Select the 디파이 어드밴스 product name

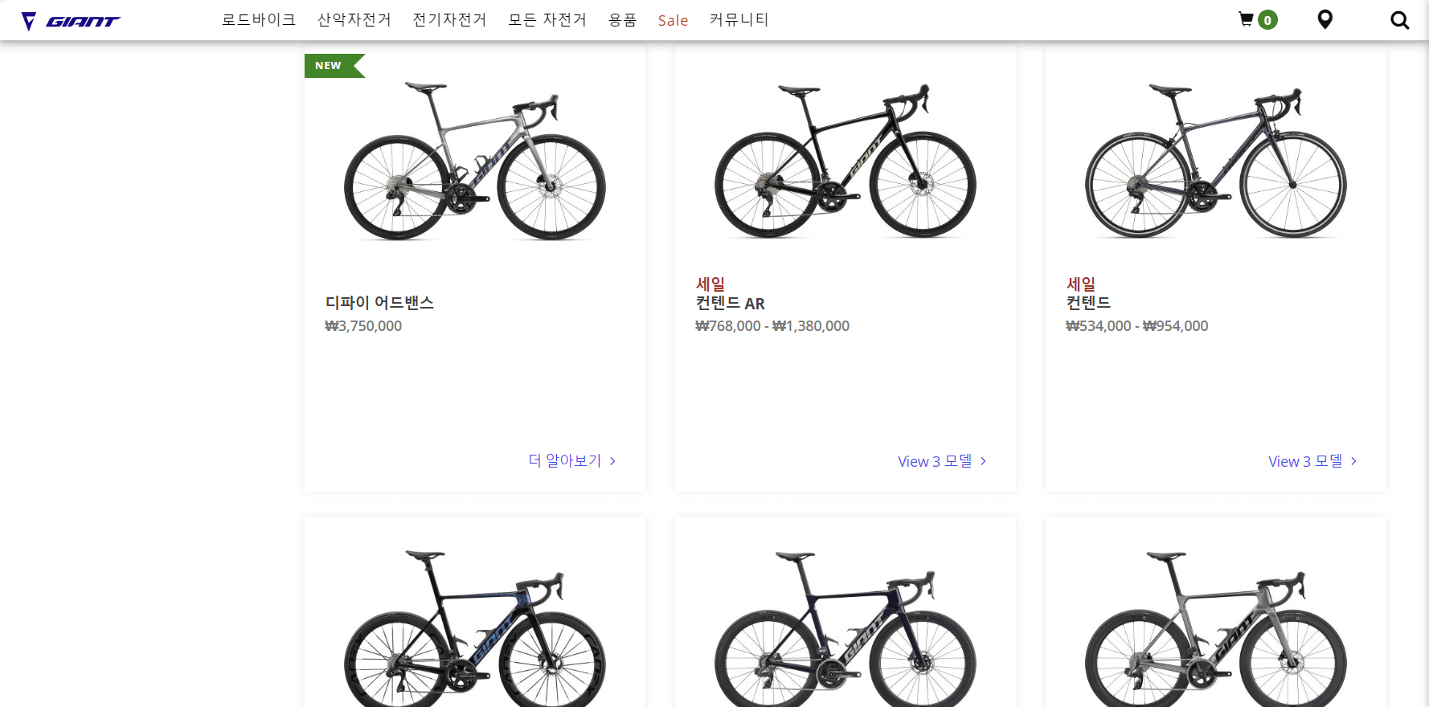coord(379,303)
